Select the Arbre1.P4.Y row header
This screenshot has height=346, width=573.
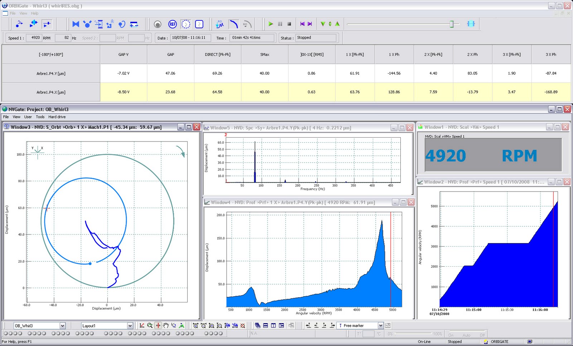click(51, 73)
